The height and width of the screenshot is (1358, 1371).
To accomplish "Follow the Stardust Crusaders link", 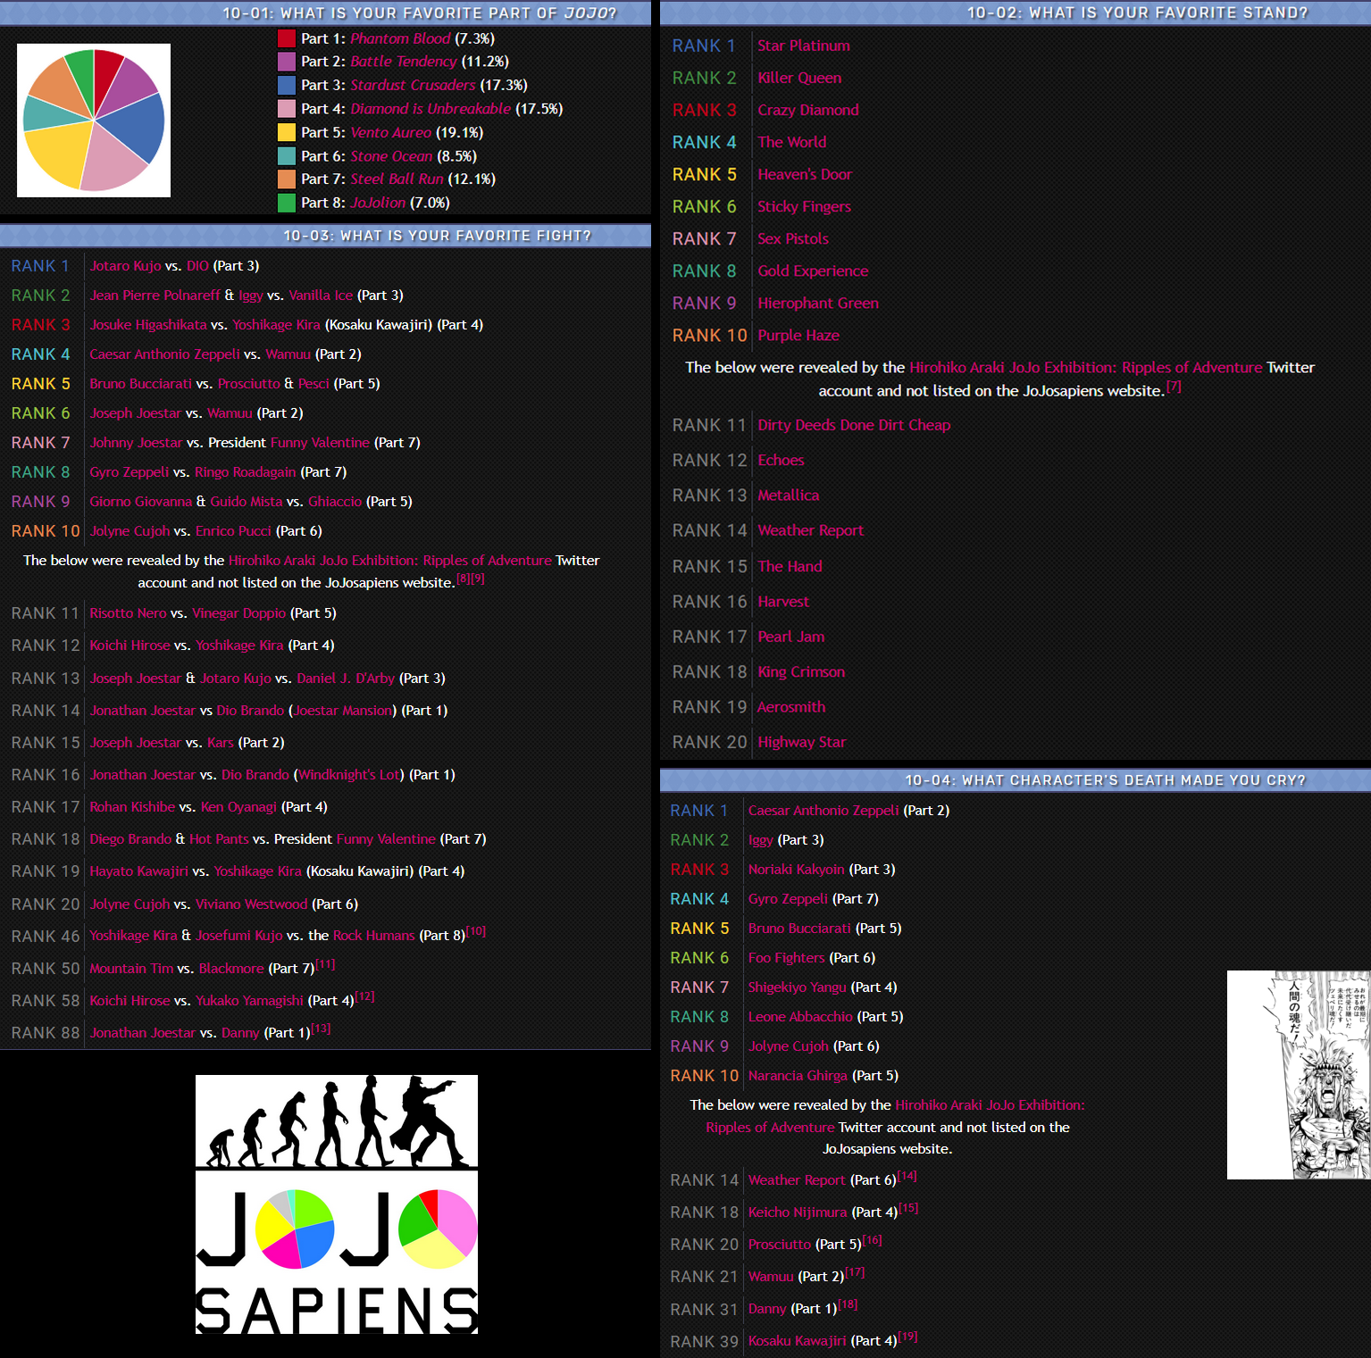I will click(x=413, y=85).
